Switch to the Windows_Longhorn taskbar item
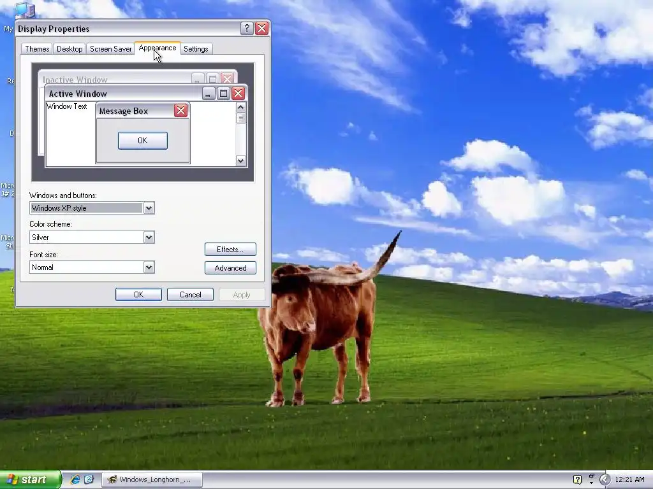 pyautogui.click(x=152, y=479)
